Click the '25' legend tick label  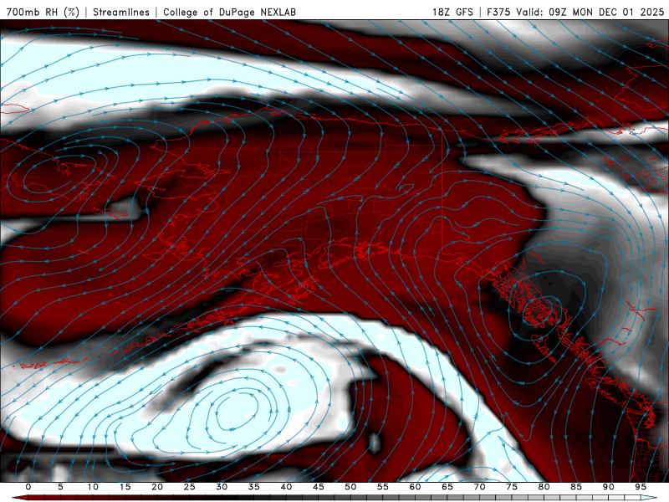point(190,487)
